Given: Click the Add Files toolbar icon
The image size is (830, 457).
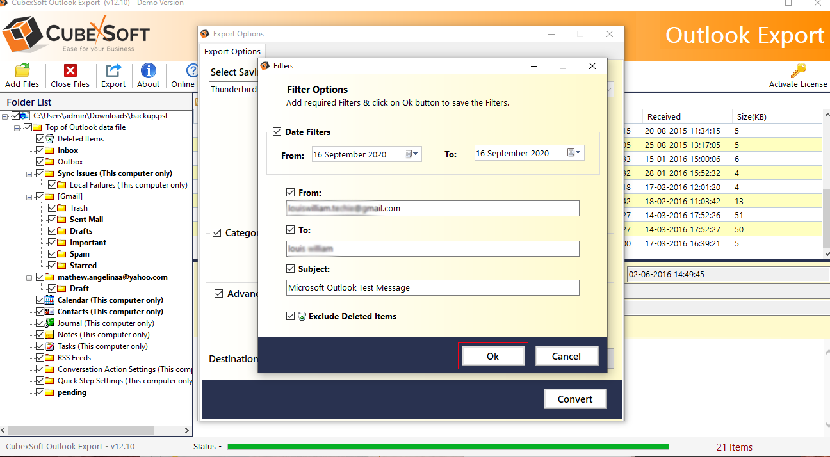Looking at the screenshot, I should [22, 70].
